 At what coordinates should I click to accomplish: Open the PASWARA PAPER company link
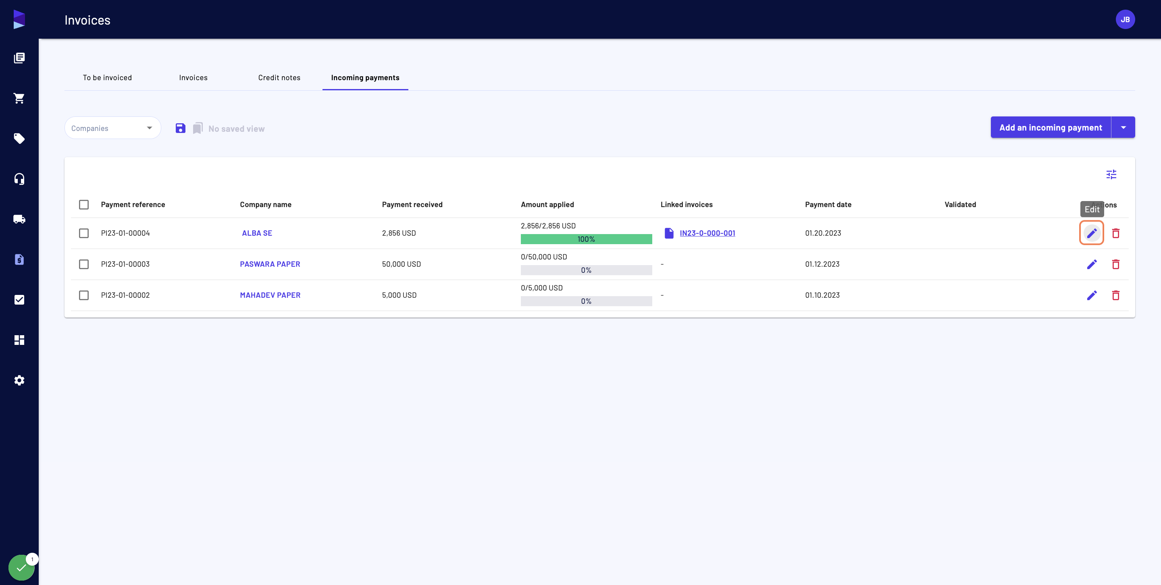pyautogui.click(x=270, y=264)
